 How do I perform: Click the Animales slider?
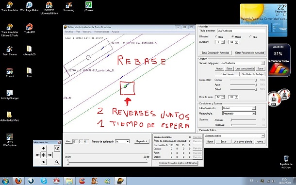click(244, 120)
